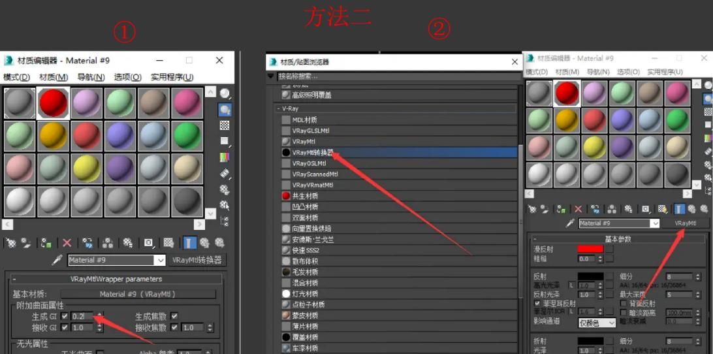Toggle 接收焦散 checkbox
This screenshot has width=713, height=354.
pos(174,327)
